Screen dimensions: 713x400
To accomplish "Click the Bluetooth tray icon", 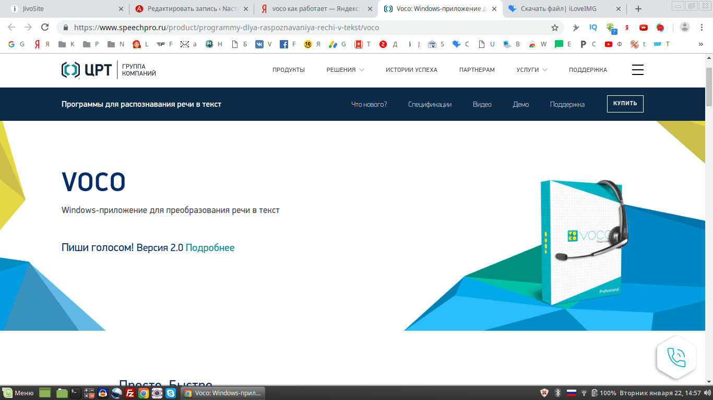I will [557, 393].
